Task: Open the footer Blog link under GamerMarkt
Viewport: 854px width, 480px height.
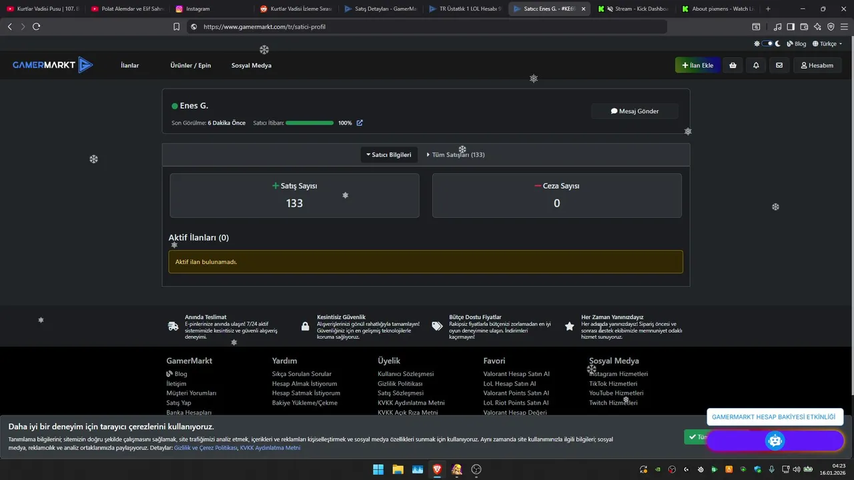Action: (177, 374)
